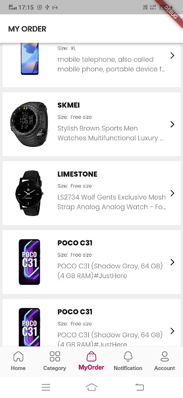Tap the Android home navigation icon
This screenshot has height=398, width=183.
(x=92, y=387)
